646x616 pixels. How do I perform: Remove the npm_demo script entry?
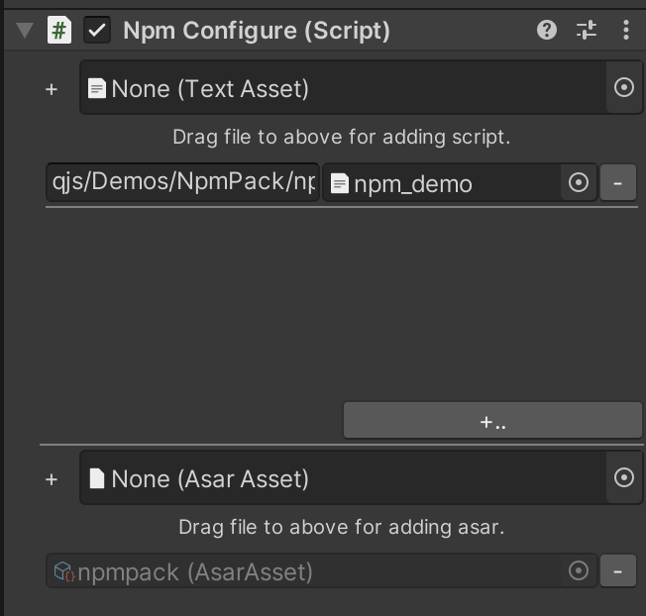tap(617, 183)
